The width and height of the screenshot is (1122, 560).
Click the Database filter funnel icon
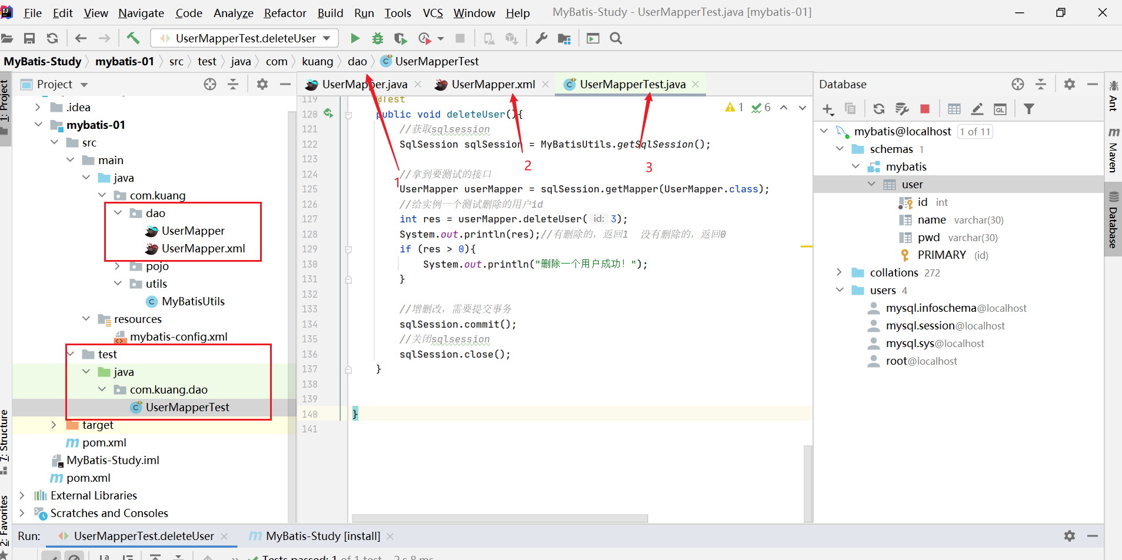(1029, 109)
